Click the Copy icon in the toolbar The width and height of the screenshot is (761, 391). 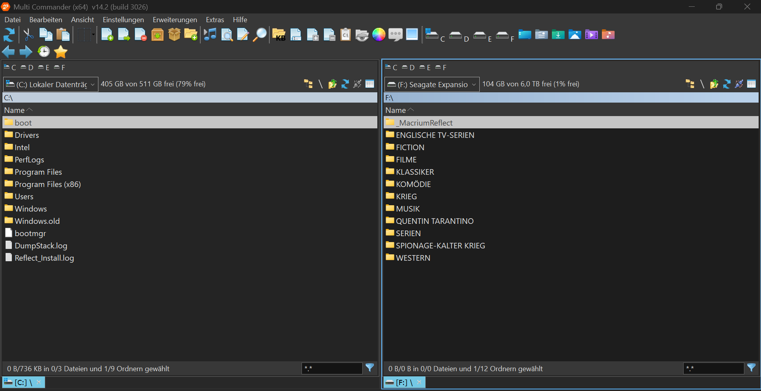(x=46, y=35)
